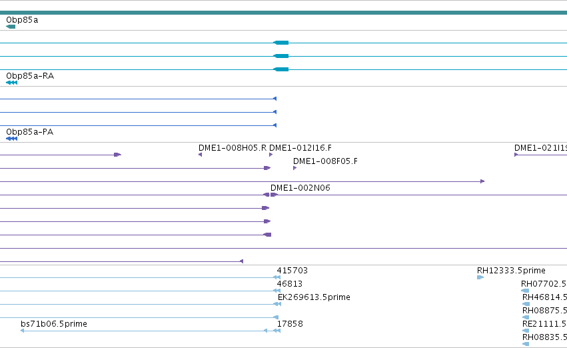Select the teal gene glyph under Obp85a
The width and height of the screenshot is (567, 348).
[x=11, y=27]
